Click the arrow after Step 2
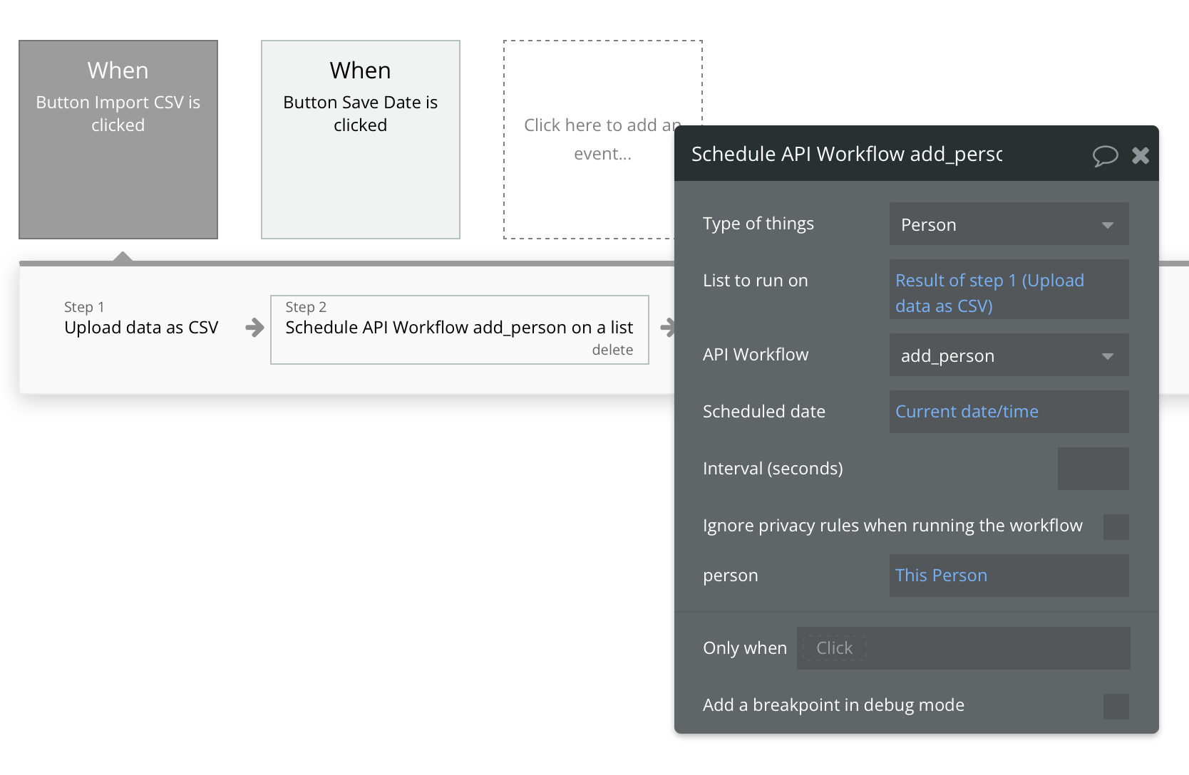Viewport: 1189px width, 775px height. pos(667,328)
